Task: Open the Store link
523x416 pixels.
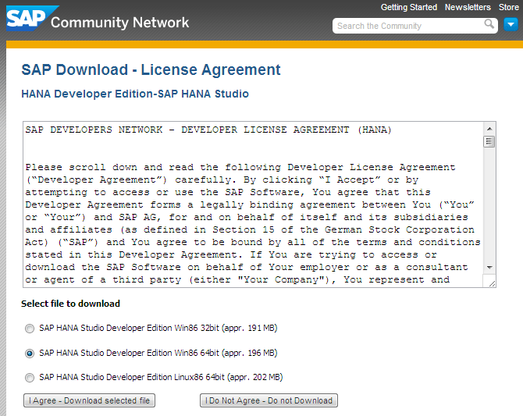Action: point(508,7)
